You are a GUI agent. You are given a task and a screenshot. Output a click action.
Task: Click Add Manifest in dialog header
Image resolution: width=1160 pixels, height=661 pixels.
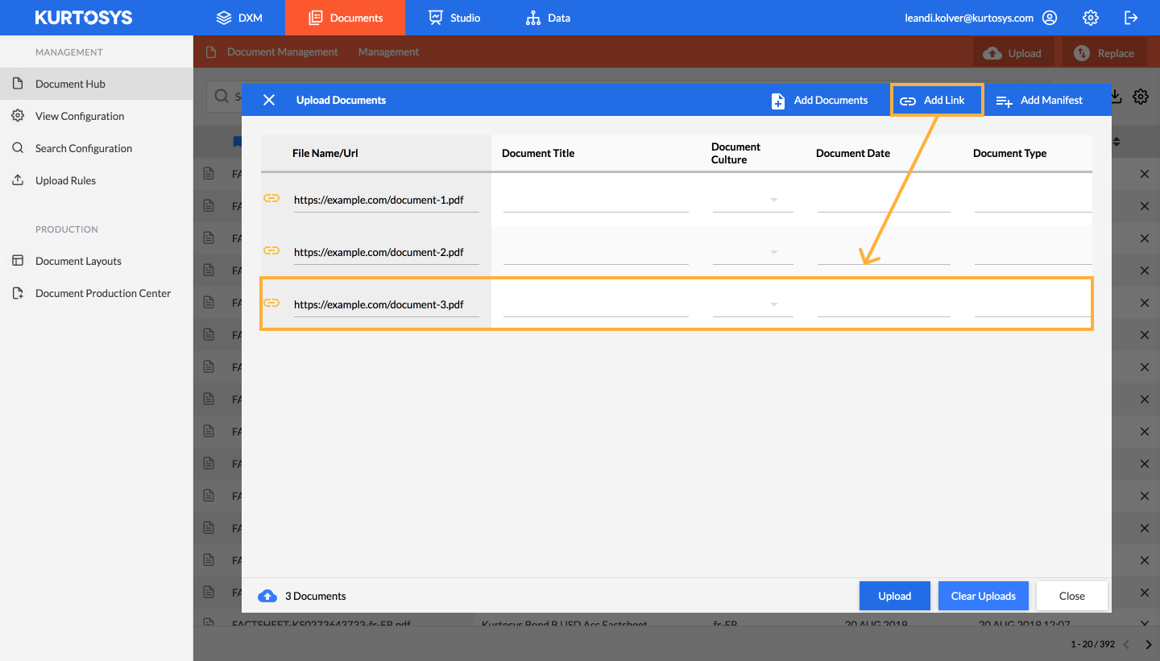click(x=1039, y=100)
